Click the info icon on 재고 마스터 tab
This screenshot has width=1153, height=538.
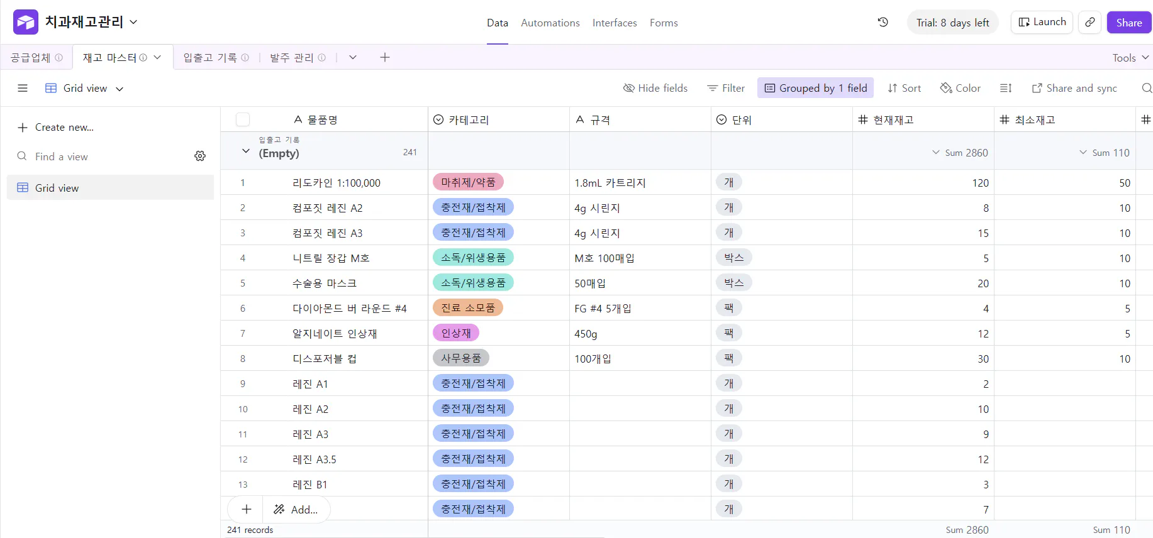143,57
